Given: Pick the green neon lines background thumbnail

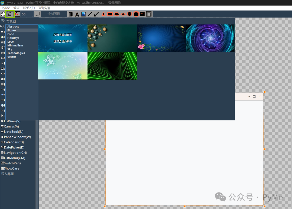Looking at the screenshot, I should [x=112, y=66].
